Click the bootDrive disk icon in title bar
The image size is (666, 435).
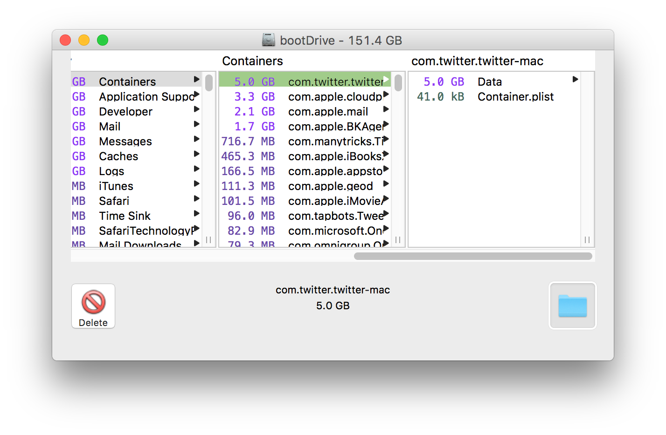click(269, 40)
